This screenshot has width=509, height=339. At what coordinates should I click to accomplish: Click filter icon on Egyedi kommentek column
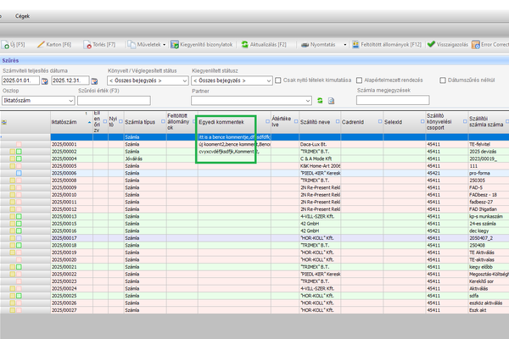point(267,121)
